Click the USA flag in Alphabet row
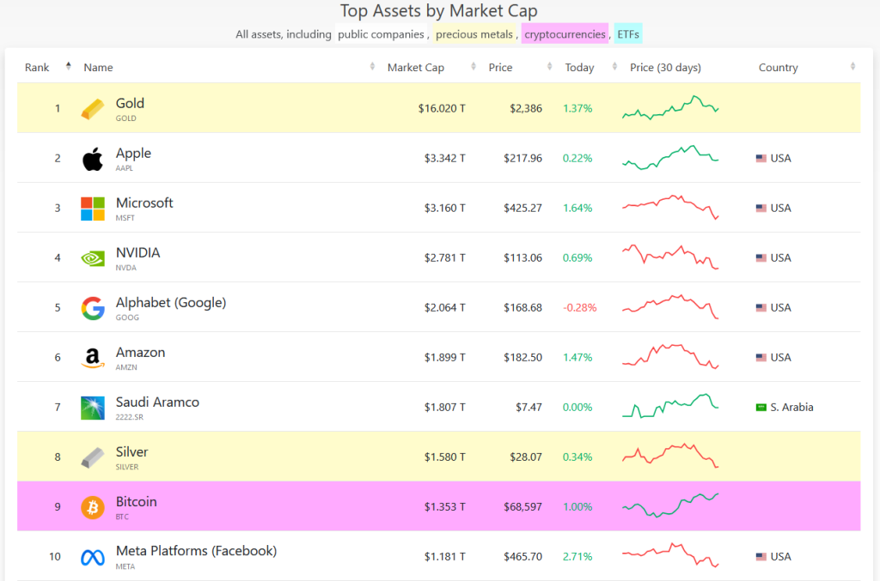 [x=761, y=307]
